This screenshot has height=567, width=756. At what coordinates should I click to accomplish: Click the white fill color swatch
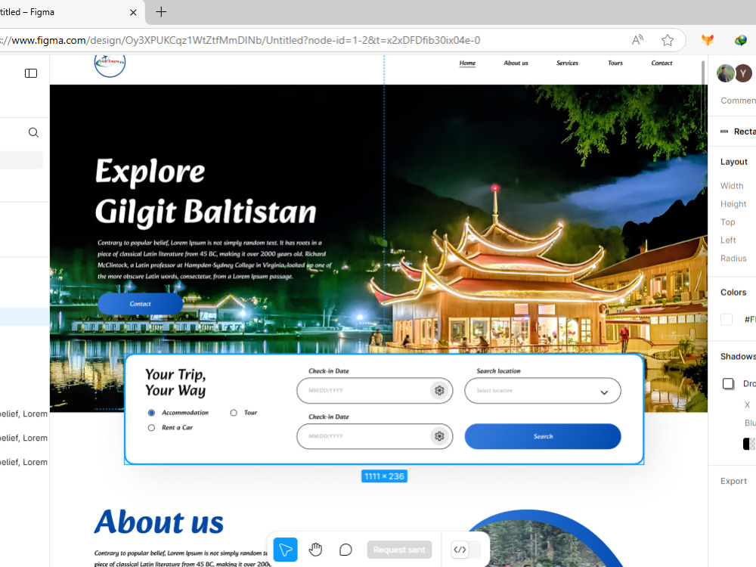click(x=727, y=319)
